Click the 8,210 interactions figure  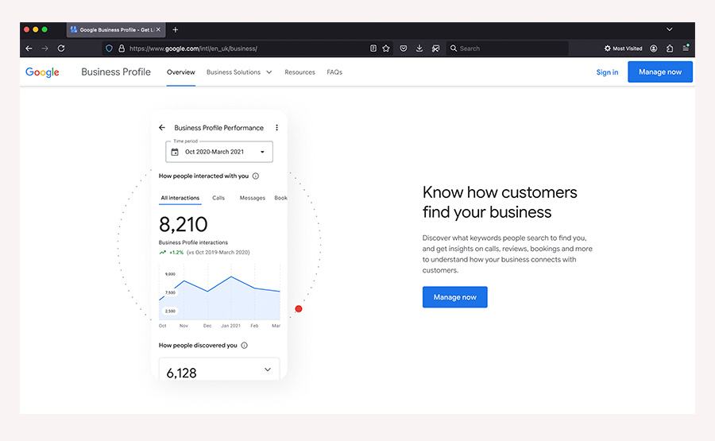point(183,224)
